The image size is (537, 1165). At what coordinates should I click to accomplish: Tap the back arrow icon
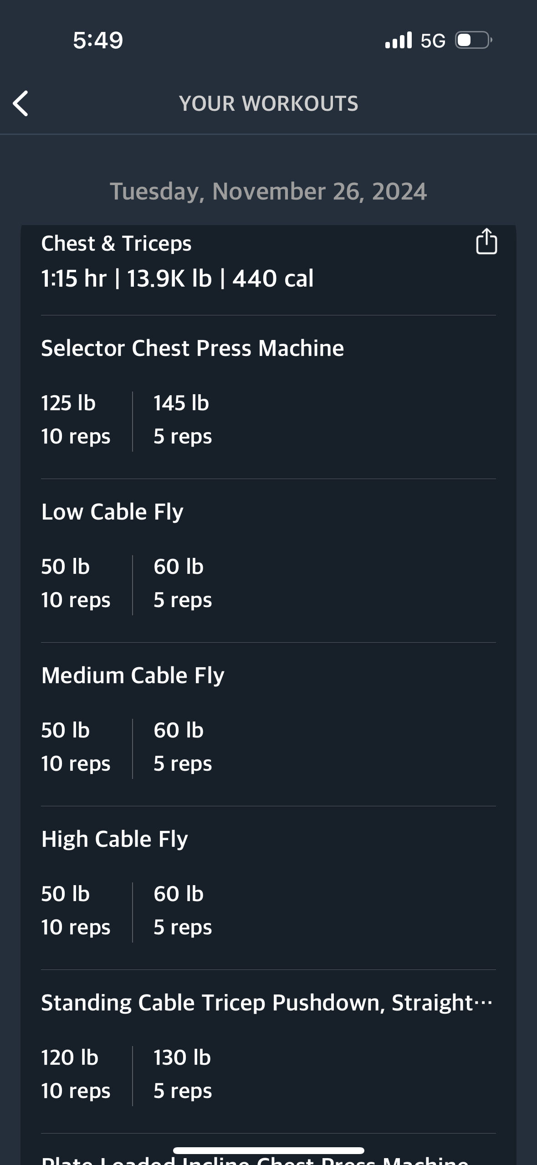21,103
